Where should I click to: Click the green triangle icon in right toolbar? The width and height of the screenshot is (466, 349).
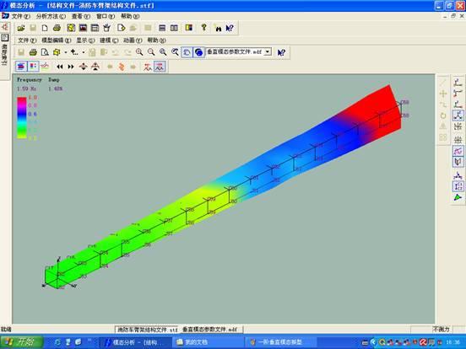pos(458,197)
